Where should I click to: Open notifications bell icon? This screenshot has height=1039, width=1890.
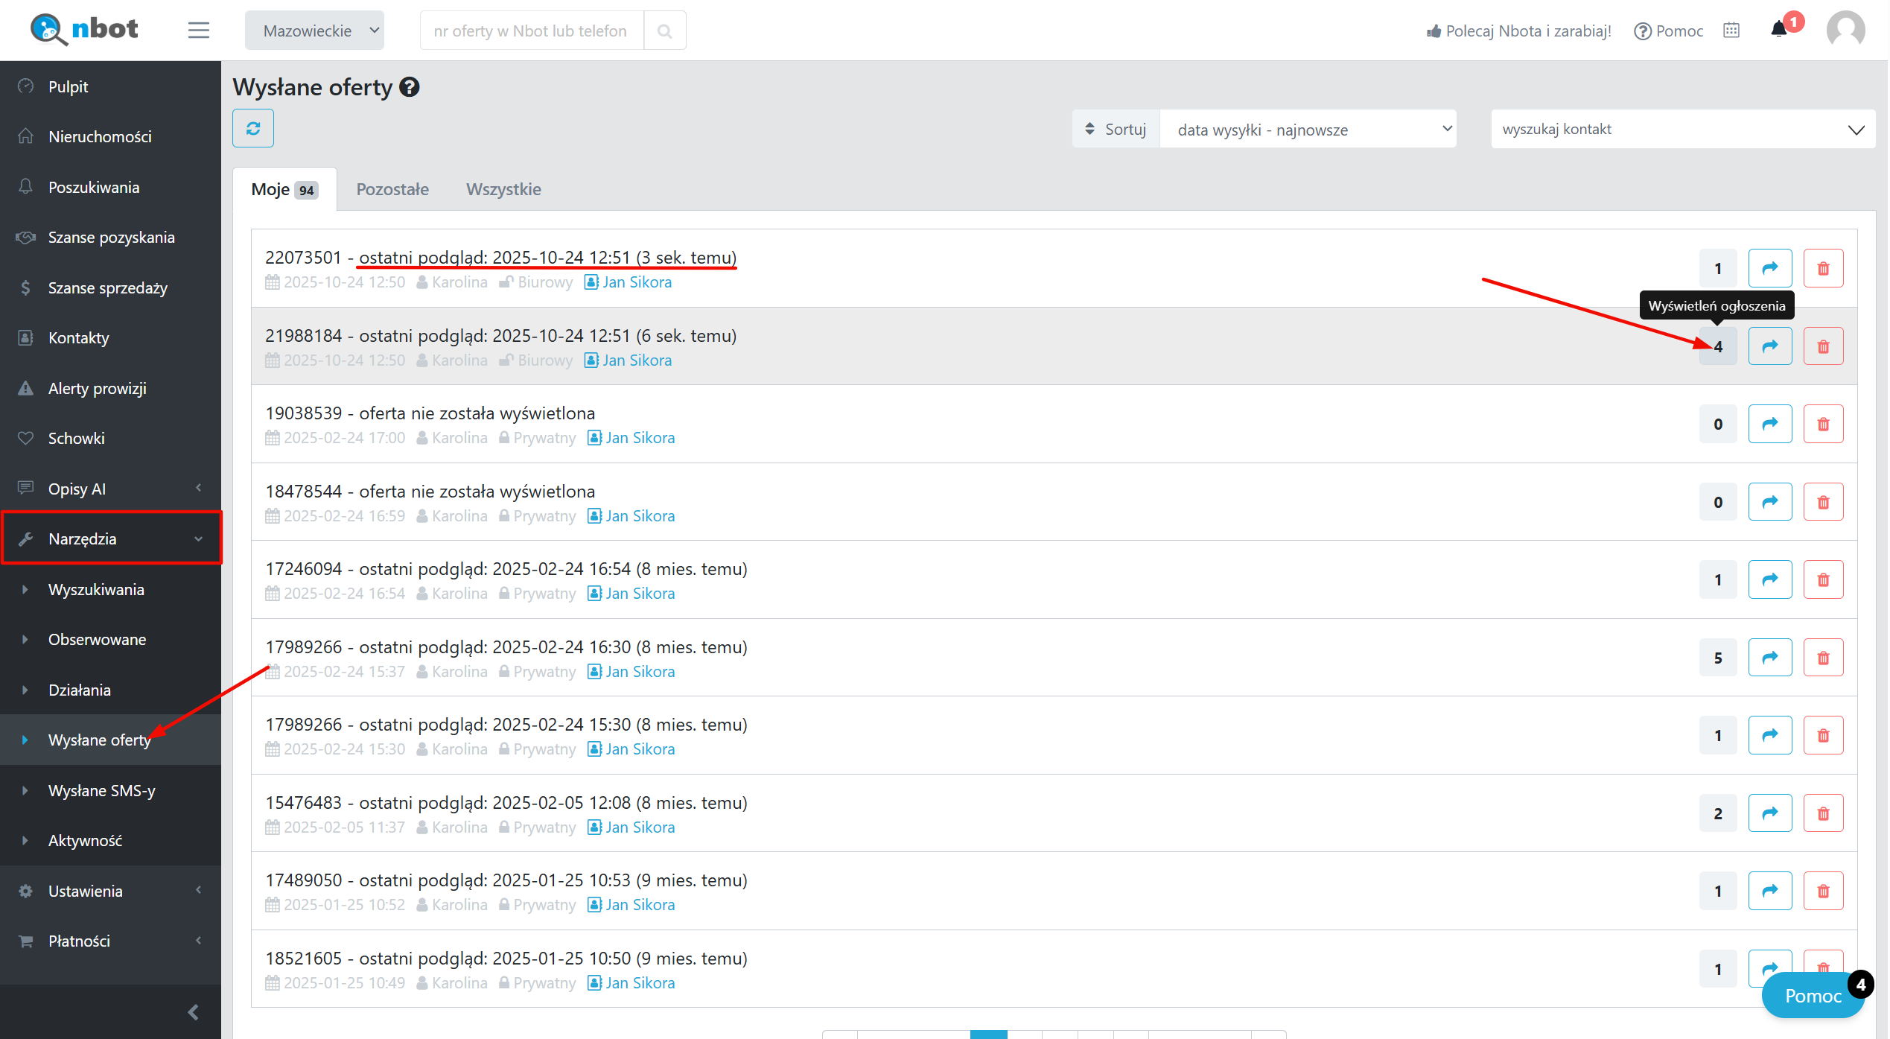tap(1778, 30)
